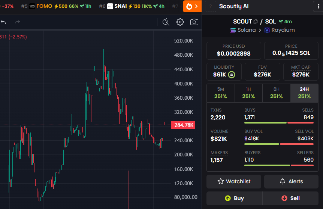The width and height of the screenshot is (323, 209).
Task: Click the Solana chain icon
Action: click(x=233, y=30)
